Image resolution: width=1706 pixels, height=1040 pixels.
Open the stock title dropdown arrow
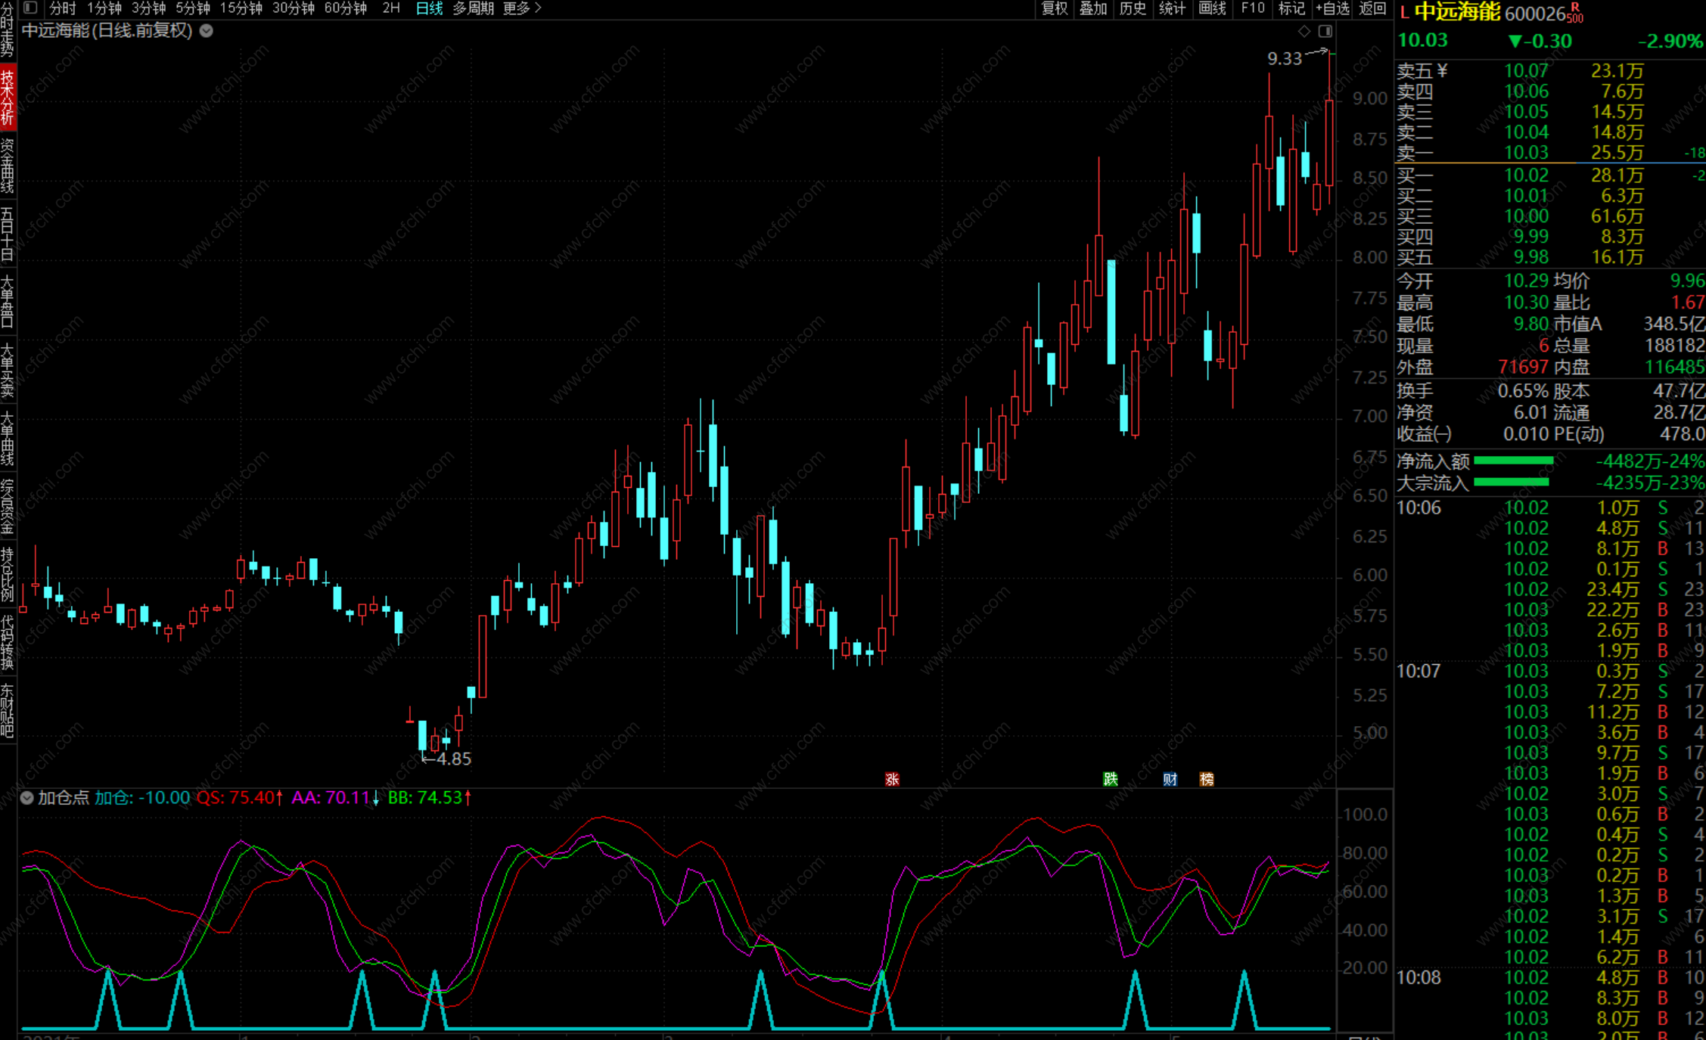(x=206, y=31)
